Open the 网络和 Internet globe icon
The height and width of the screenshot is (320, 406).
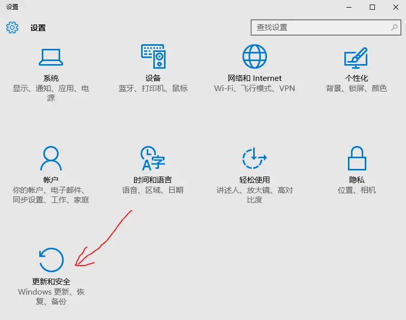tap(255, 56)
